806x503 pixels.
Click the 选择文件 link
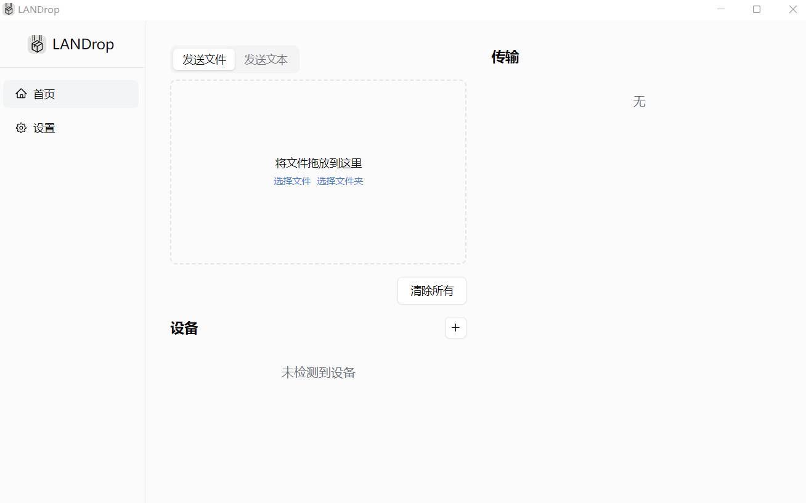292,181
